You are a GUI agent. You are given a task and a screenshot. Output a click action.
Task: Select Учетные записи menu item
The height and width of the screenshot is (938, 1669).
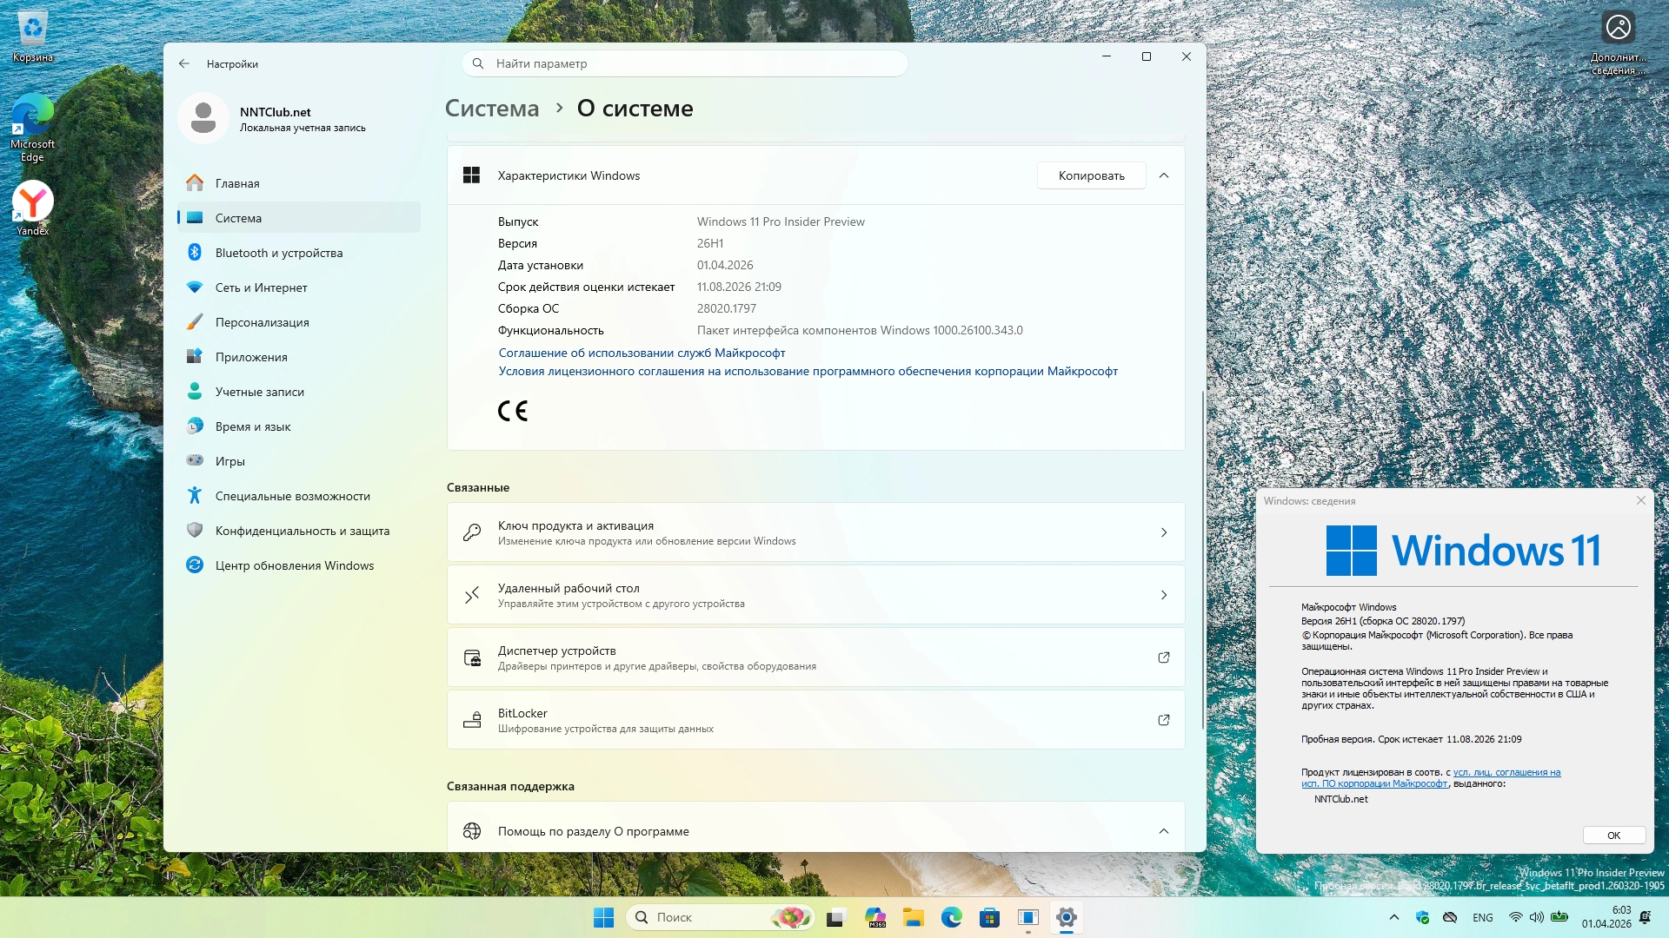pyautogui.click(x=259, y=392)
